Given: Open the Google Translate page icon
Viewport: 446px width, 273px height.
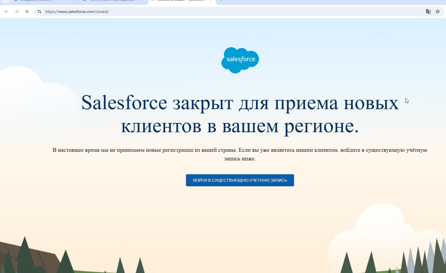Looking at the screenshot, I should (428, 12).
